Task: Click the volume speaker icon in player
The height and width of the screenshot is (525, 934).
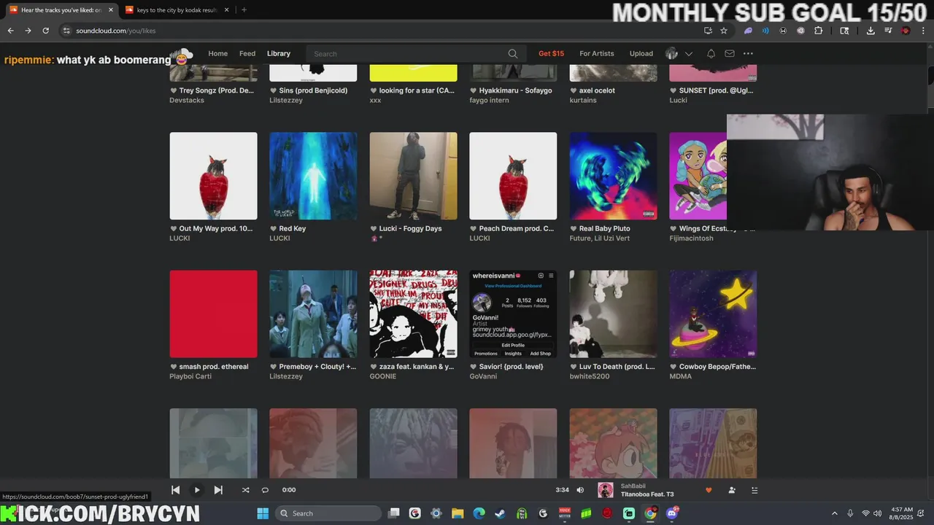Action: (580, 490)
